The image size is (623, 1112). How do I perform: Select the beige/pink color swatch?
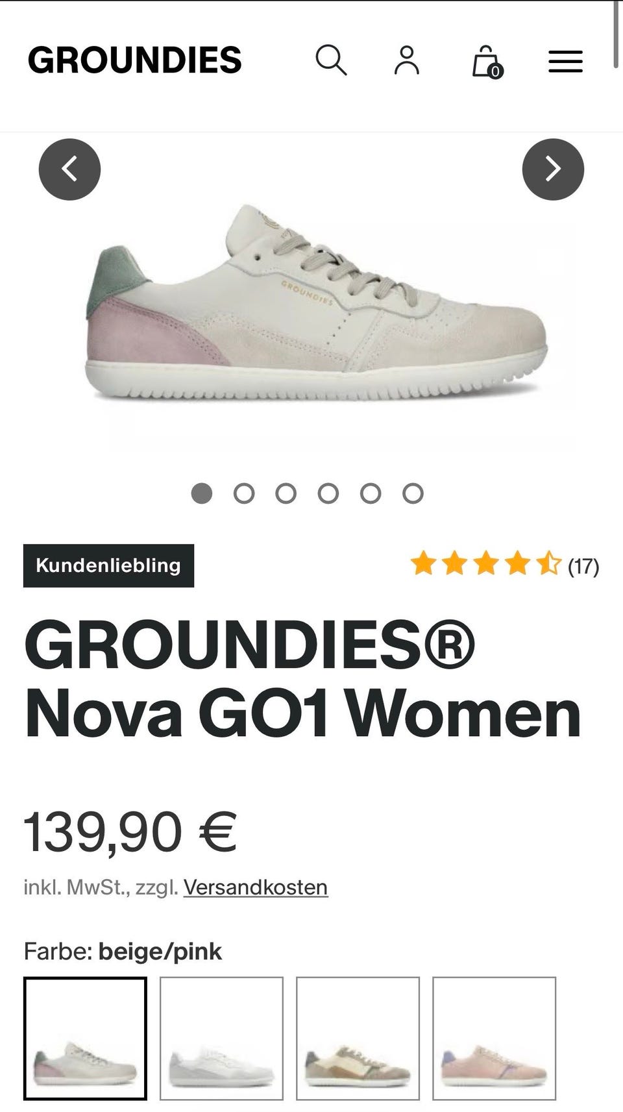tap(85, 1038)
